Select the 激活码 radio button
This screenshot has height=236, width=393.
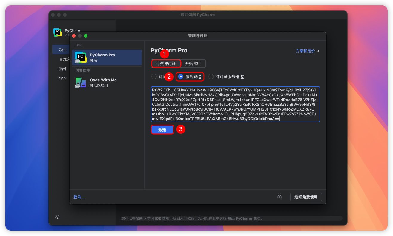[181, 77]
